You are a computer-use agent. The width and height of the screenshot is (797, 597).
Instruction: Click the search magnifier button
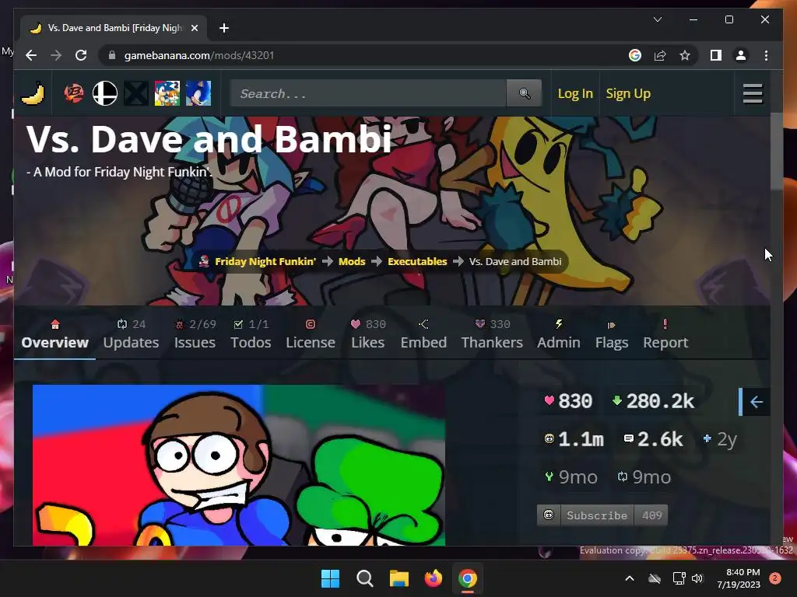tap(524, 93)
